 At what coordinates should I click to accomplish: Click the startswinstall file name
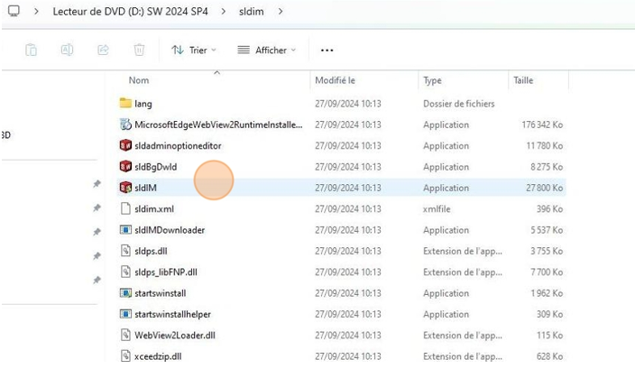tap(161, 293)
